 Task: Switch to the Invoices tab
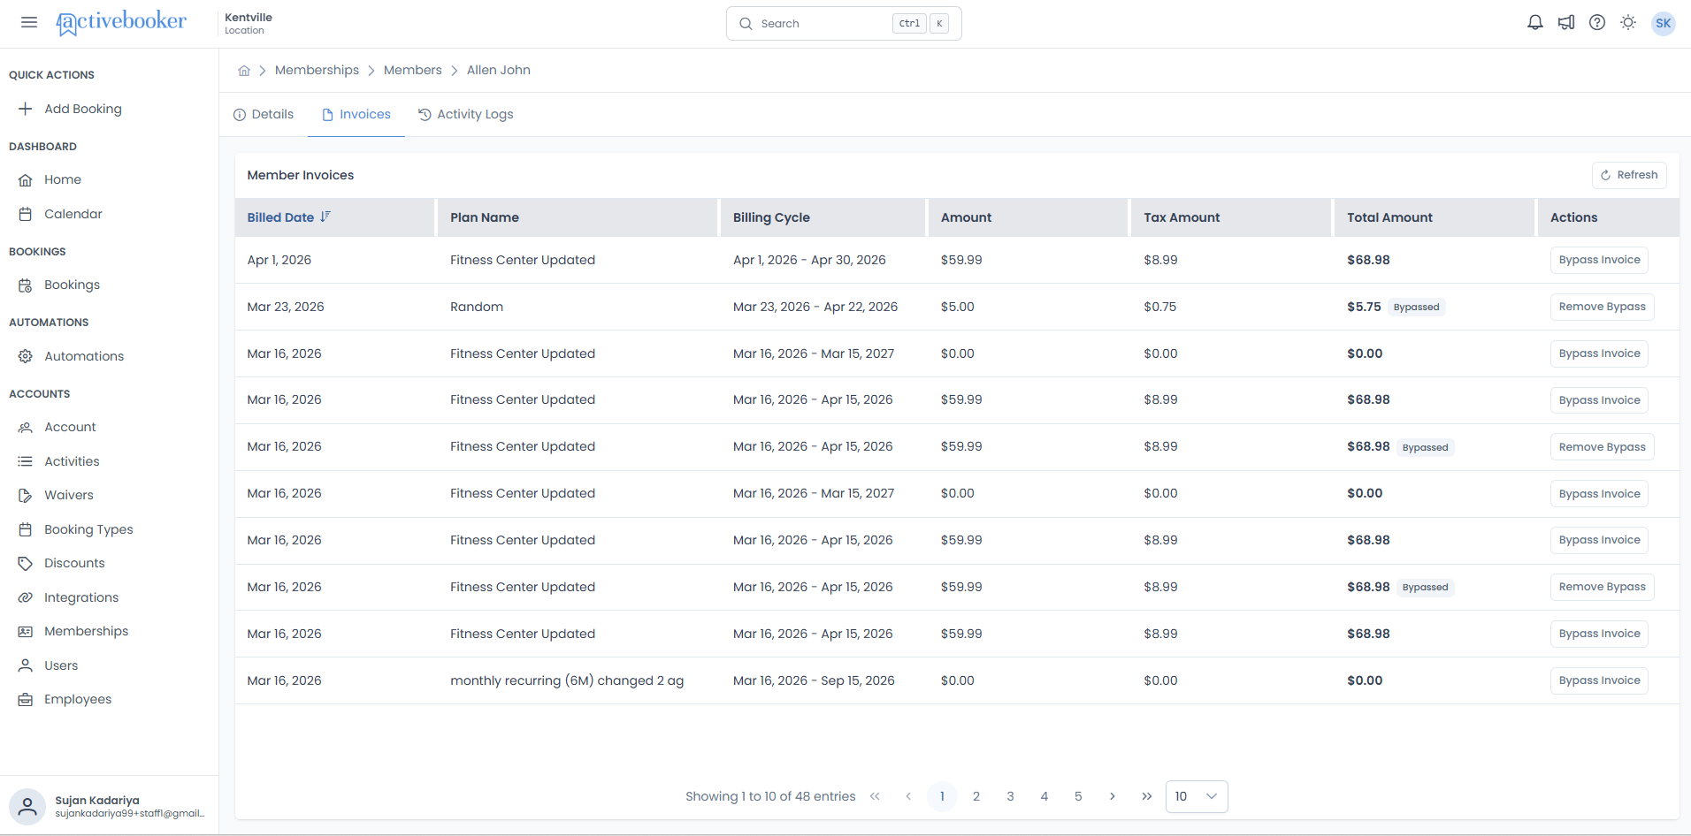coord(356,114)
